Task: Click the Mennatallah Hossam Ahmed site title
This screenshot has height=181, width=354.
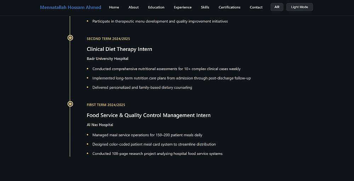Action: click(70, 7)
